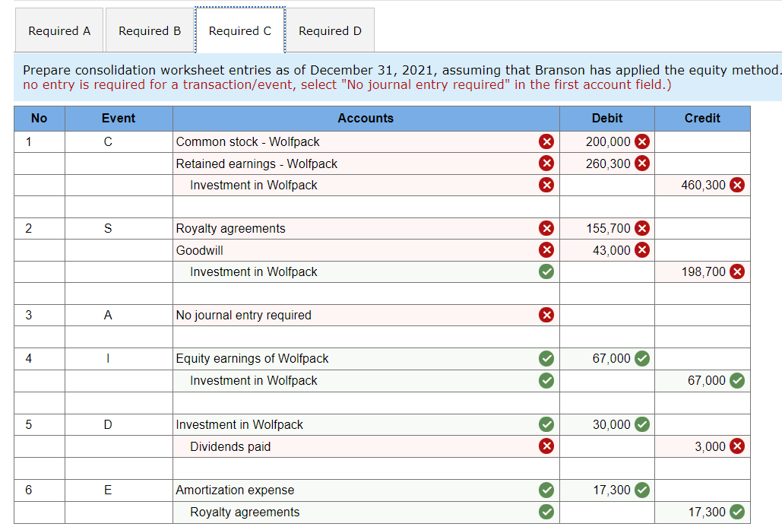Click red X next to 43,000 debit
The height and width of the screenshot is (530, 782).
click(x=642, y=250)
